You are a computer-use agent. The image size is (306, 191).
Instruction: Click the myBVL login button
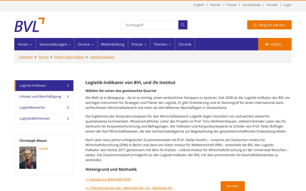(275, 44)
